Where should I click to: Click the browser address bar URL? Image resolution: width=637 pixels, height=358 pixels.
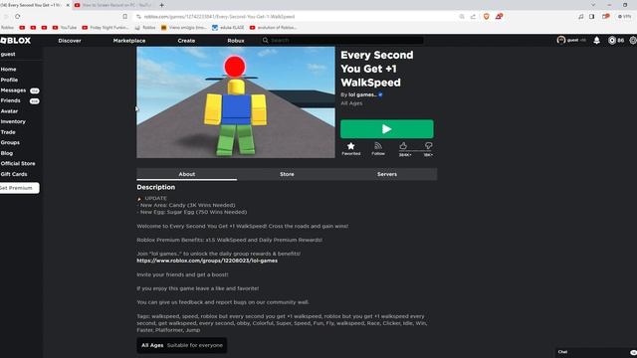219,17
